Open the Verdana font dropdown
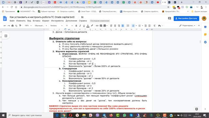Screen dimensions: 209x118 [x=56, y=26]
